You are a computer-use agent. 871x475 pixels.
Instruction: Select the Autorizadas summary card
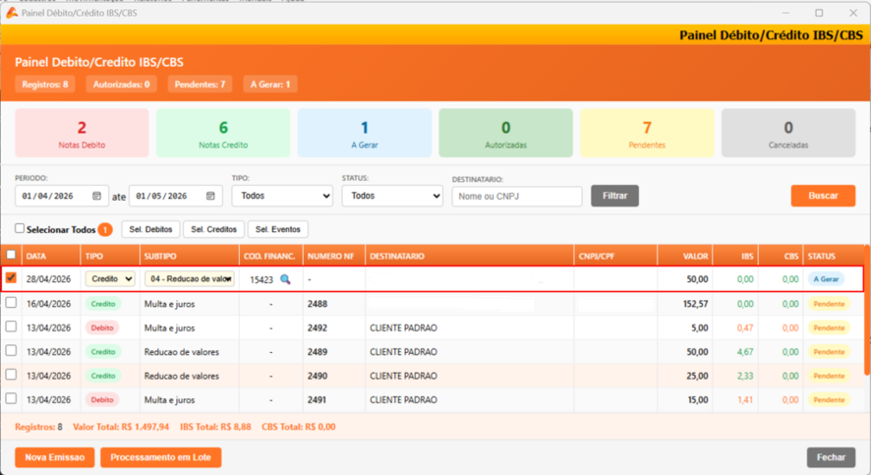coord(505,134)
